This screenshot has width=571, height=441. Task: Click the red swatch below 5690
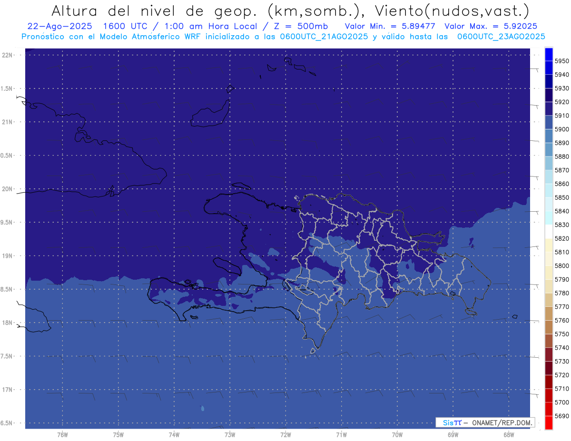(x=549, y=422)
